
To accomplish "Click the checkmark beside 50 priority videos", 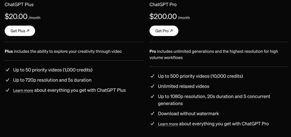I will pyautogui.click(x=7, y=70).
